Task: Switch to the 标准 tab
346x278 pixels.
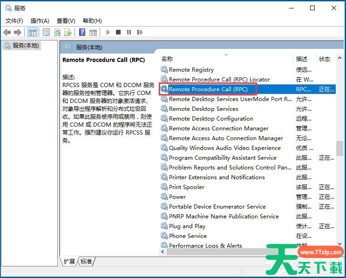Action: pos(86,261)
